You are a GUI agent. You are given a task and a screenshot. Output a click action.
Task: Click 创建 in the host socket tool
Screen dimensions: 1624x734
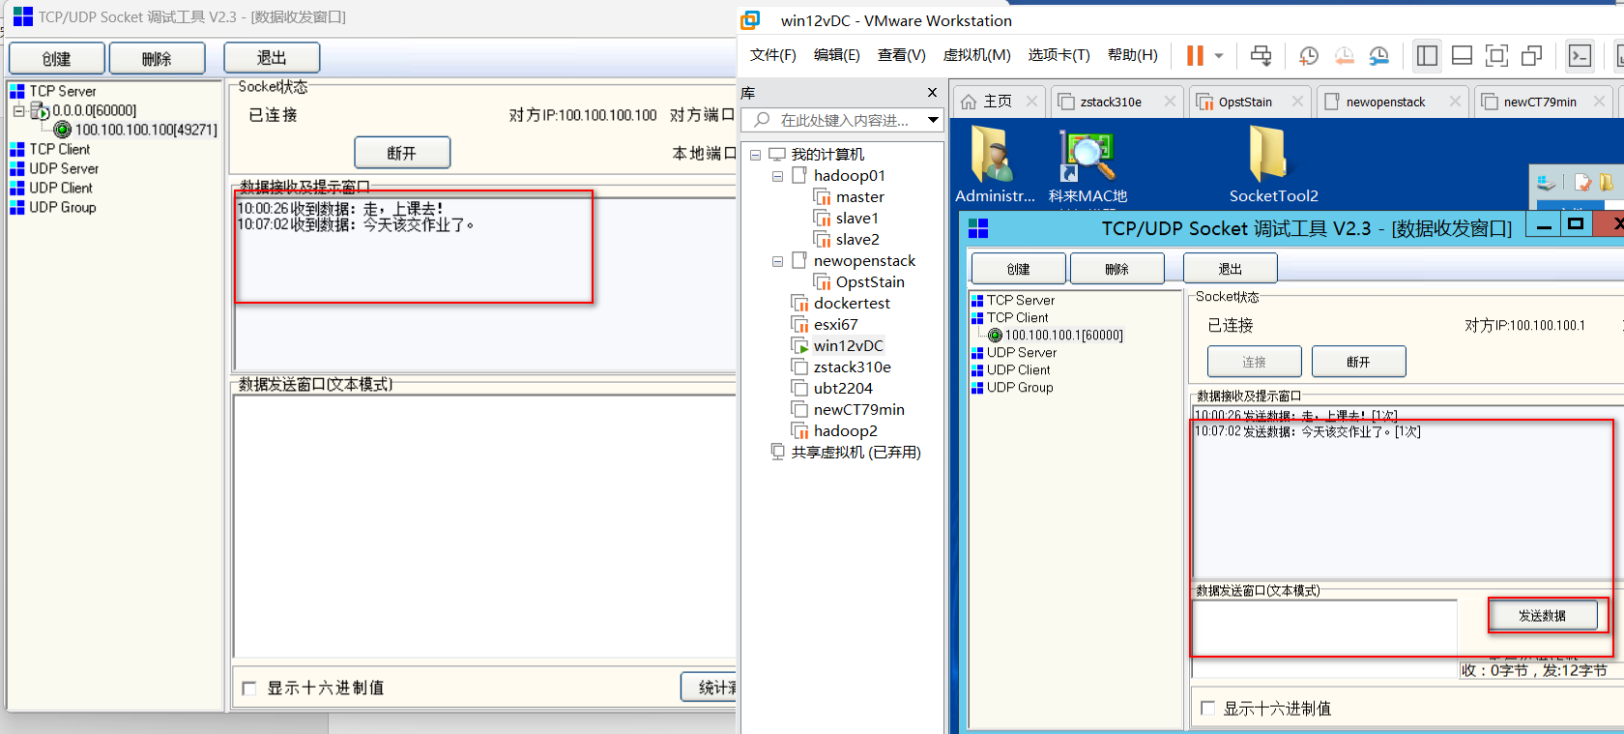[57, 58]
